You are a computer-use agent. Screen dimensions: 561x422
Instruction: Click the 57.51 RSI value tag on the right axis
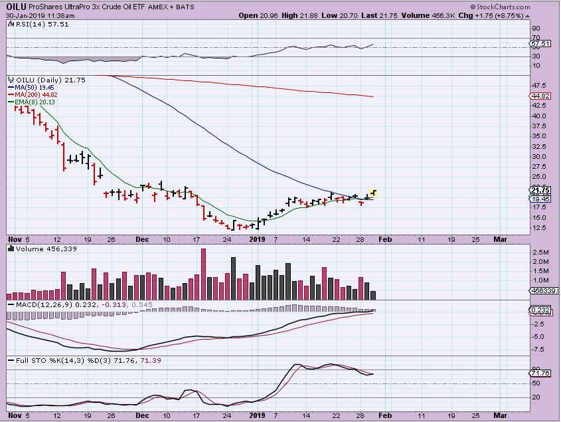pyautogui.click(x=540, y=44)
